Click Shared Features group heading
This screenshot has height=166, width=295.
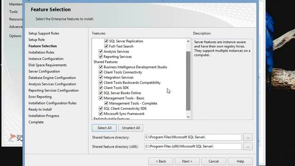[106, 62]
